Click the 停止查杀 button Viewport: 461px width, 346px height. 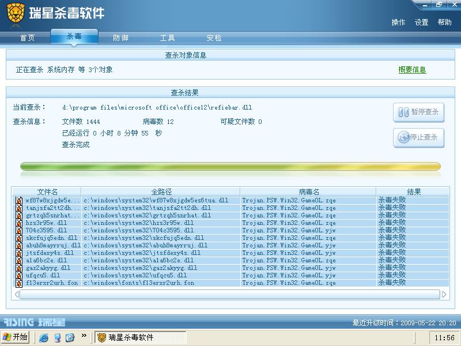tap(419, 137)
